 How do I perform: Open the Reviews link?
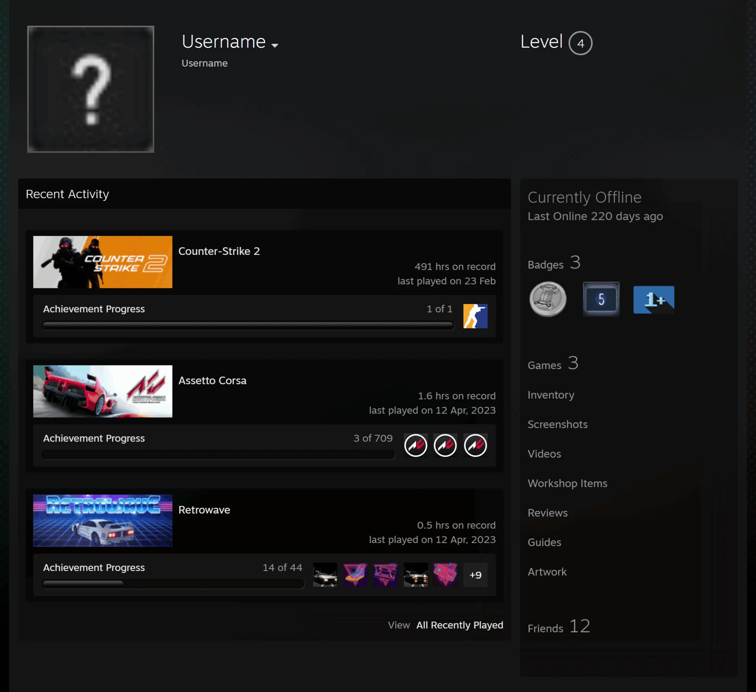[x=548, y=513]
